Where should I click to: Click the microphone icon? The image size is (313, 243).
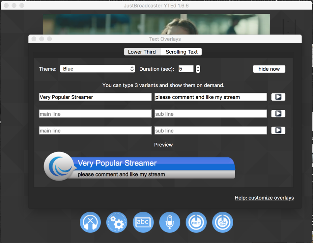coord(170,222)
